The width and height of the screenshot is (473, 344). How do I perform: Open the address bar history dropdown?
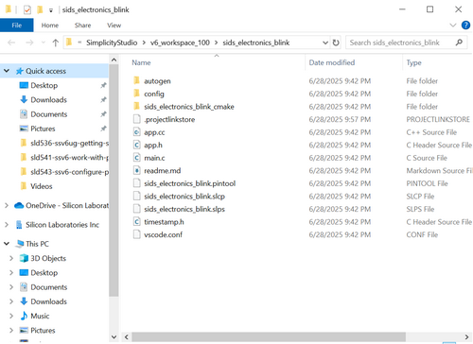(x=325, y=43)
